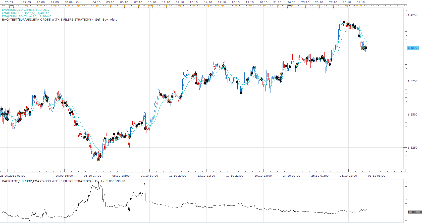Select the orange marker beneath 14.10
Viewport: 423px width, 223px height.
pos(208,6)
